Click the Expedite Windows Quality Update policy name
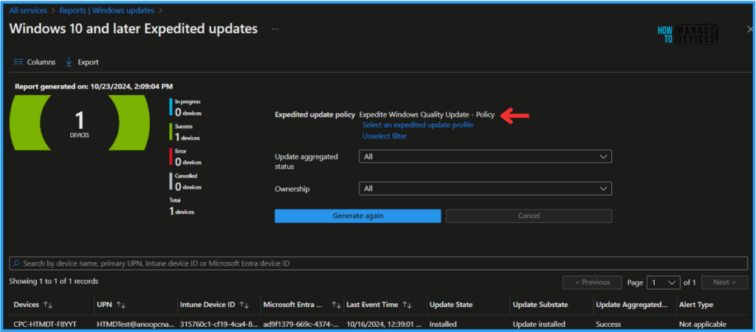The height and width of the screenshot is (332, 756). click(427, 114)
